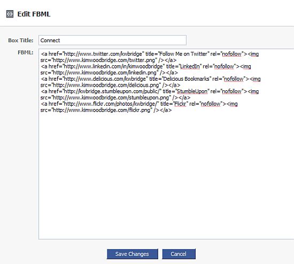Save changes to the FBML box
The image size is (294, 264).
pos(132,254)
